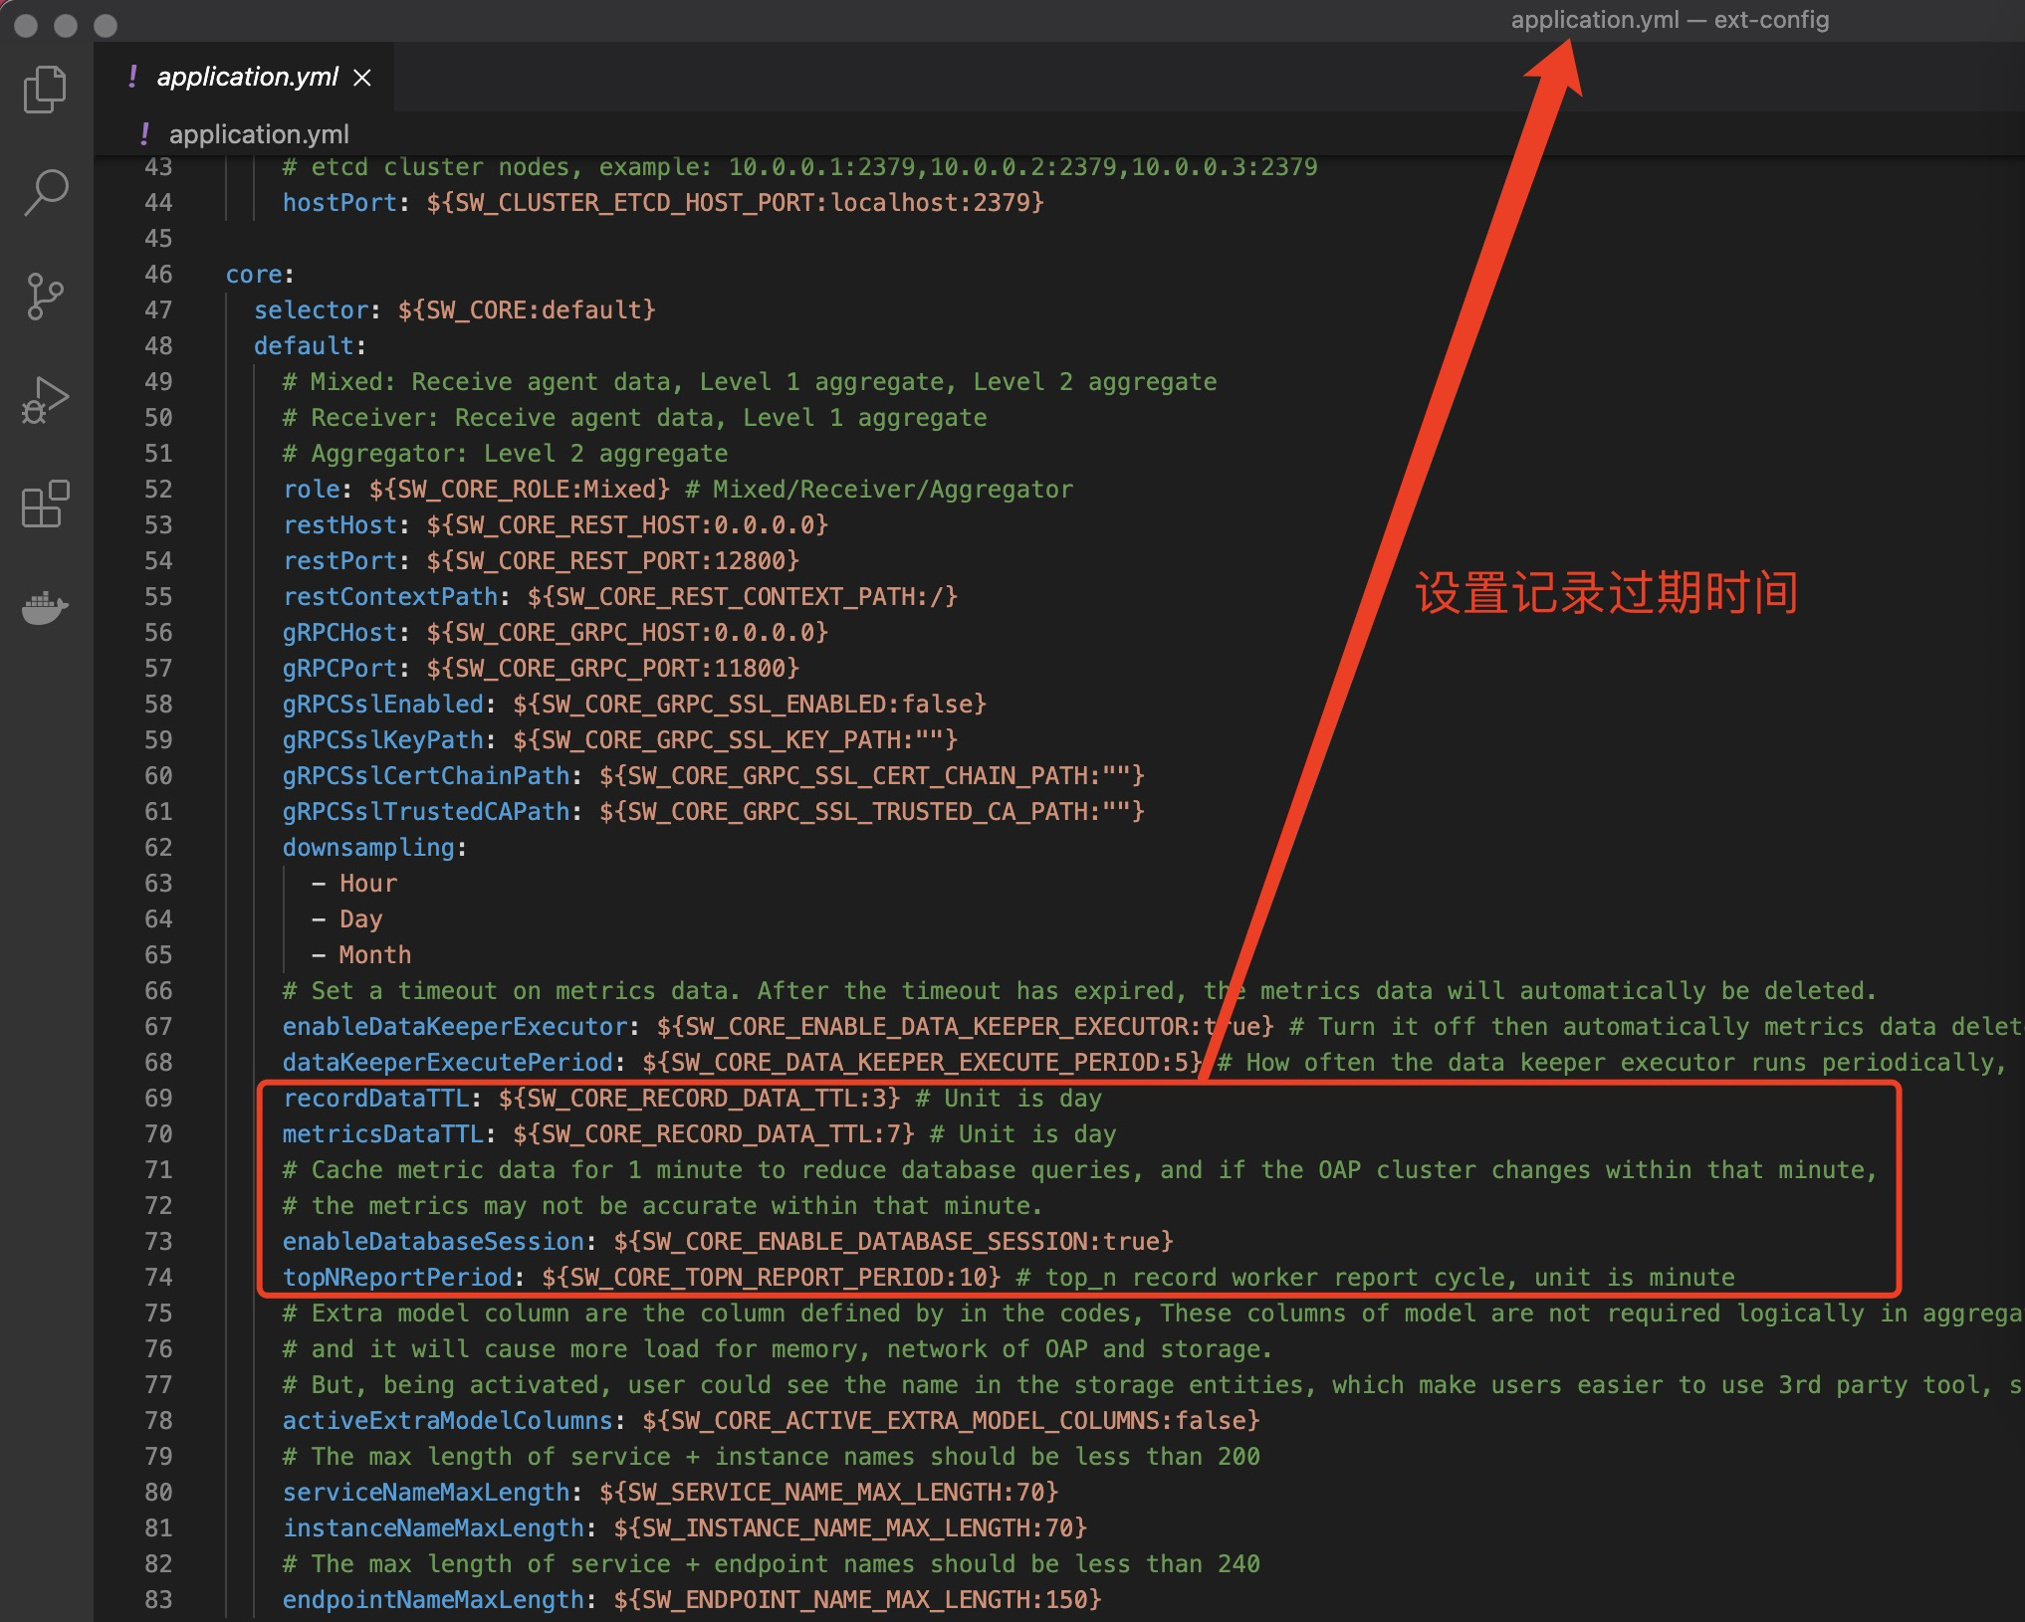Click the 'enableDatabaseSession' key
Viewport: 2025px width, 1622px height.
433,1241
